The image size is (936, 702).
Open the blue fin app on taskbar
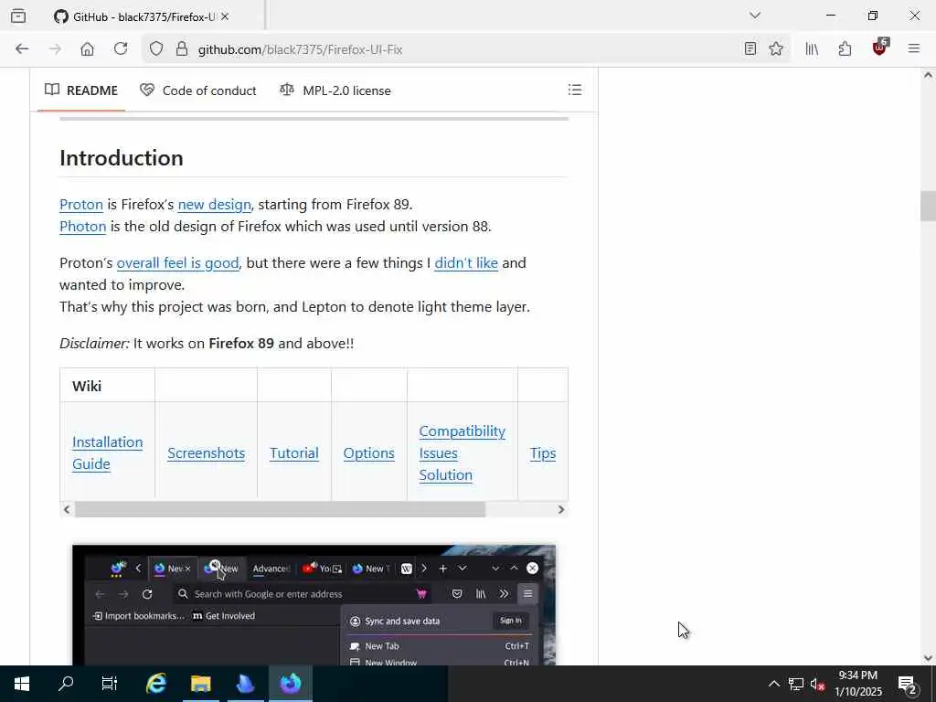point(245,684)
